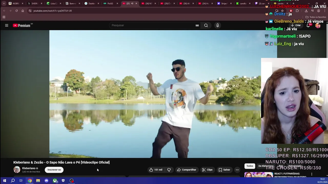Viewport: 328px width, 184px height.
Task: Close the PixGG tab
Action: (117, 4)
